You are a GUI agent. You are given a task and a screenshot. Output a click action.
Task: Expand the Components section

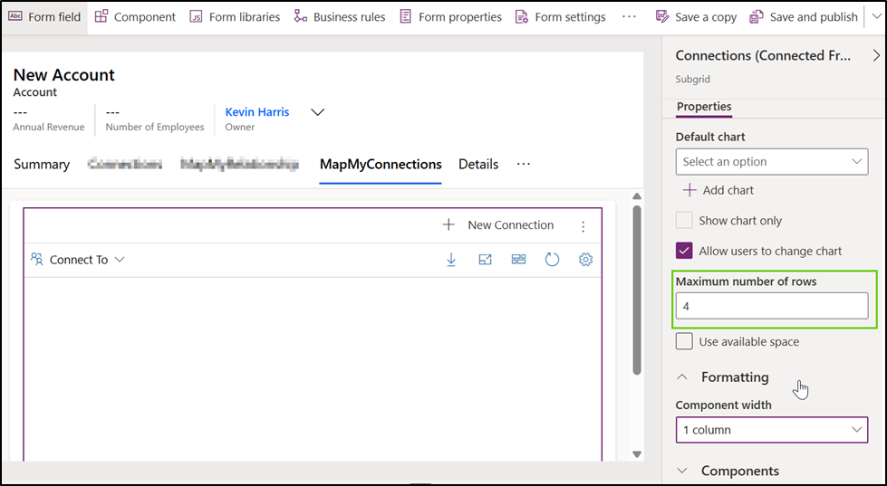[739, 471]
